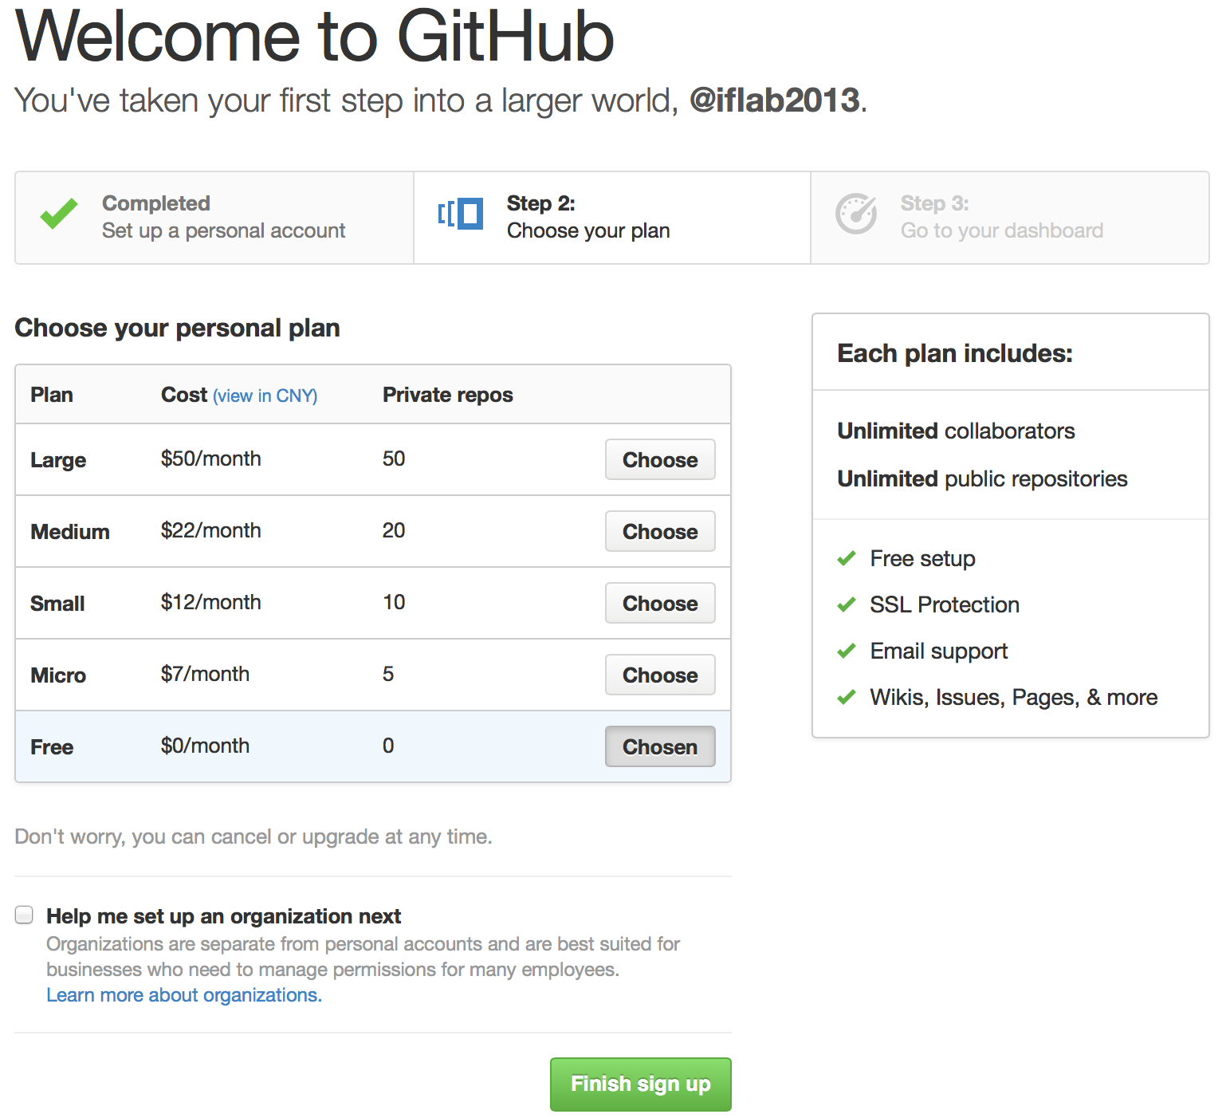Click the Each plan includes heading
Screen dimensions: 1226x1118
point(955,353)
